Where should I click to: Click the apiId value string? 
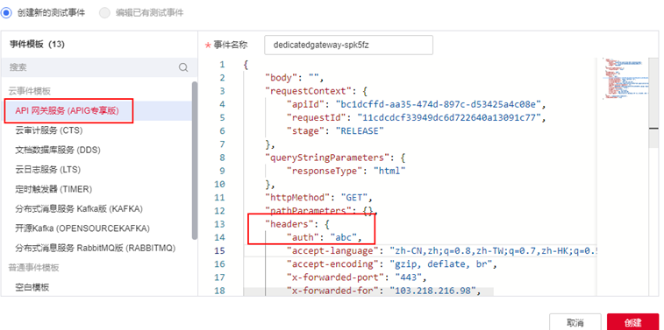[x=438, y=104]
